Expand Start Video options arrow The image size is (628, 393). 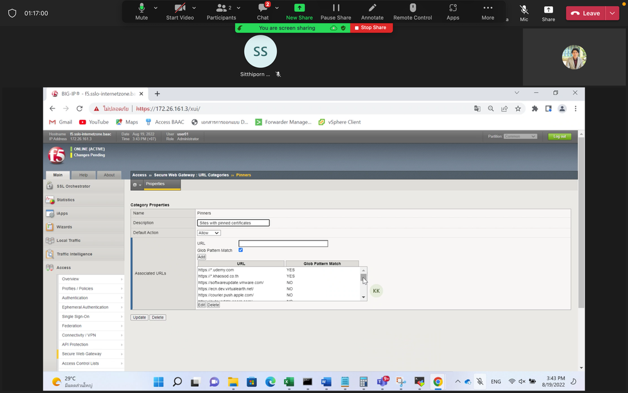[x=194, y=8]
